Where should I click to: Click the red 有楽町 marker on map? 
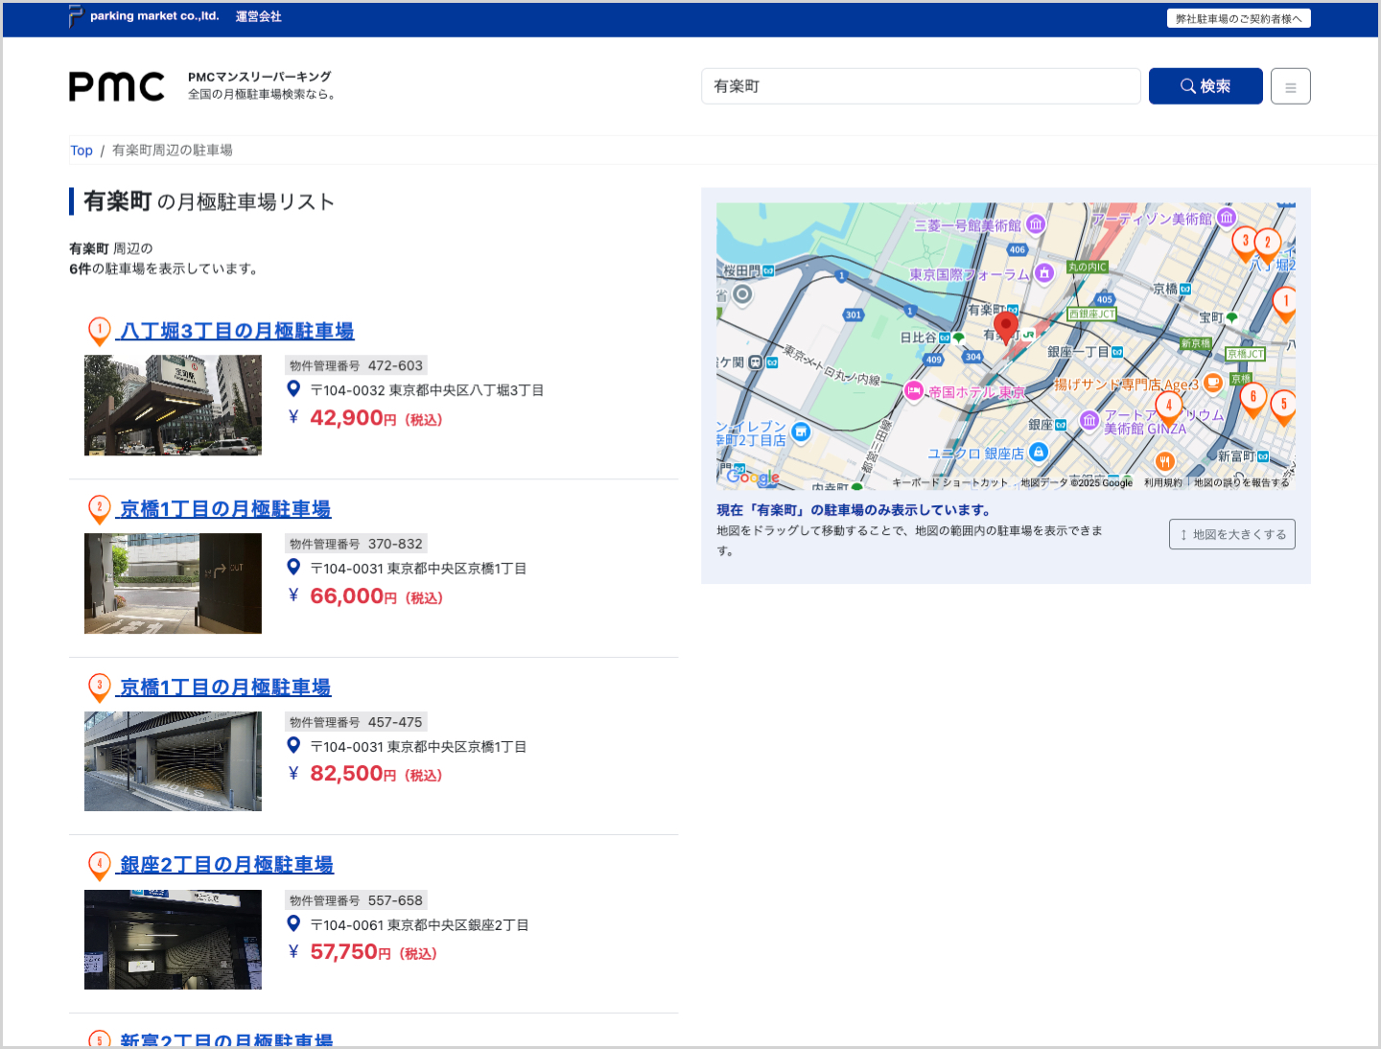(1005, 327)
